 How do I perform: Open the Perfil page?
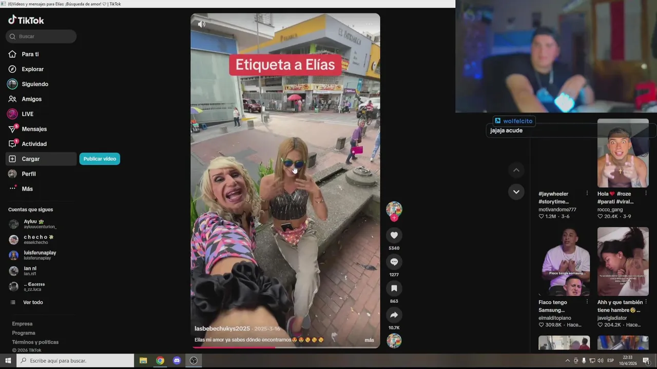point(29,174)
